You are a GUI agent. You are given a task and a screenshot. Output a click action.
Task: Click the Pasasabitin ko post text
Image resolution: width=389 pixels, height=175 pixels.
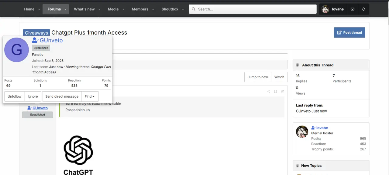point(77,110)
